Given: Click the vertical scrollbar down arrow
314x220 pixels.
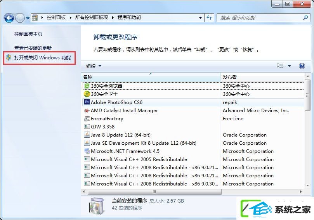Looking at the screenshot, I should (x=307, y=185).
